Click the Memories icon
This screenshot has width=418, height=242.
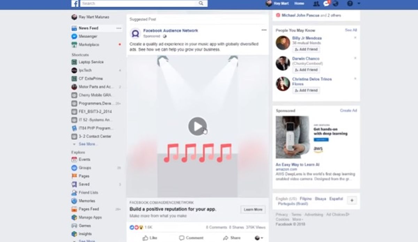click(74, 201)
